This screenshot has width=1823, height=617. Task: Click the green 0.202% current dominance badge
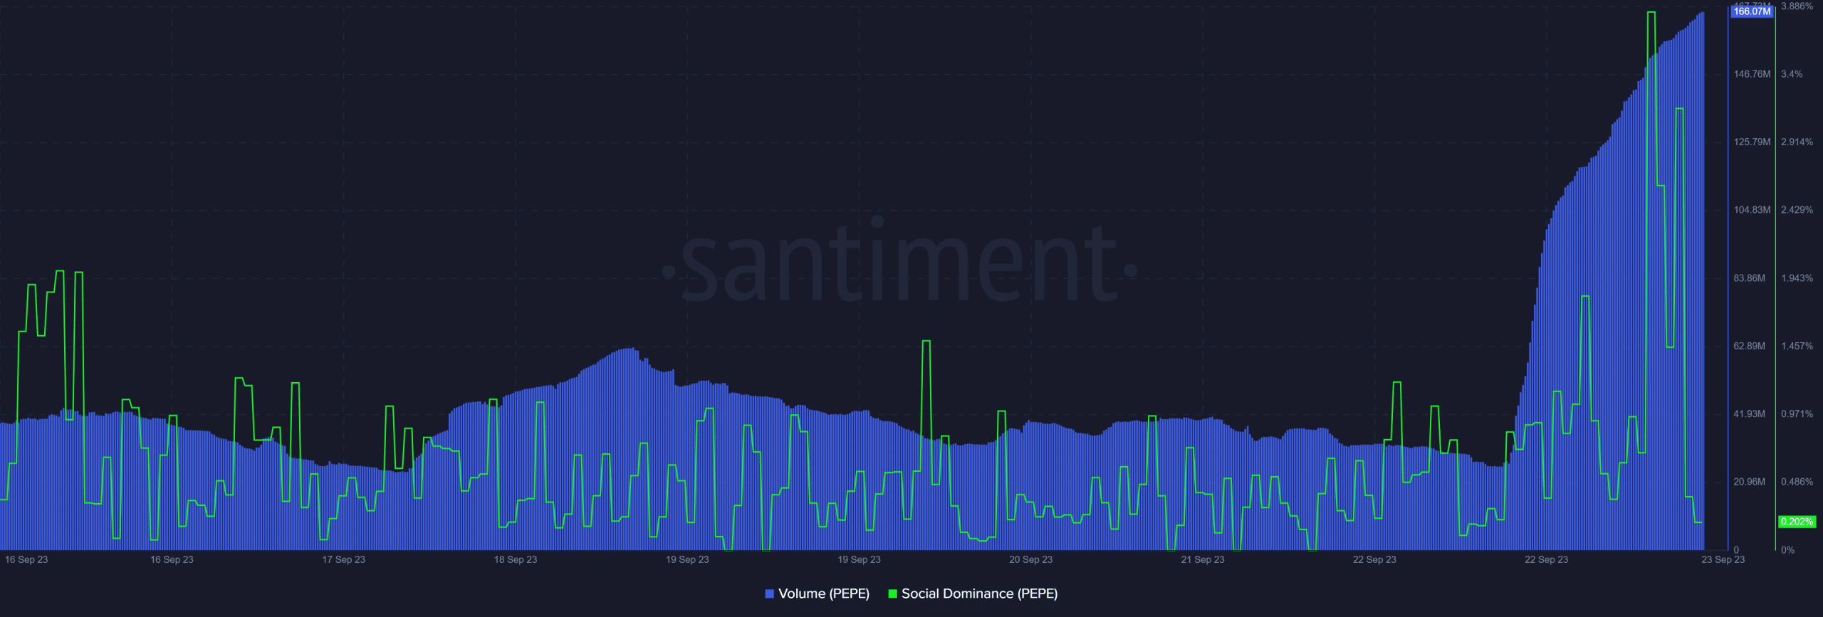click(1797, 522)
